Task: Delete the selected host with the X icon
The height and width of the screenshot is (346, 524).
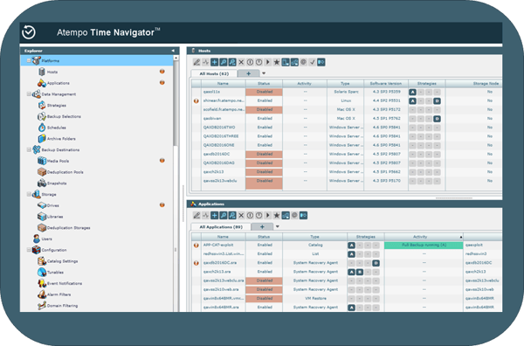Action: coord(241,62)
